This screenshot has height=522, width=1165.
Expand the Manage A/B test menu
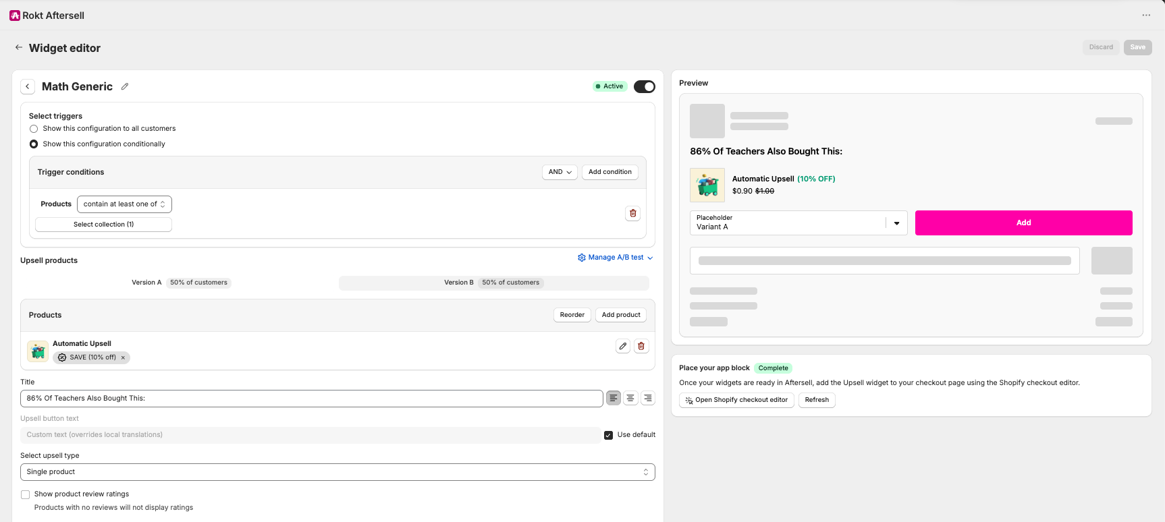[x=616, y=258]
